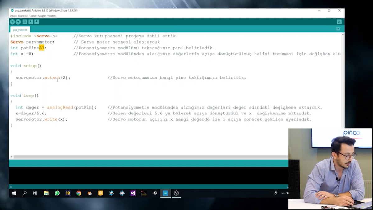Open the Windows Start menu
Image resolution: width=373 pixels, height=210 pixels.
[x=14, y=193]
